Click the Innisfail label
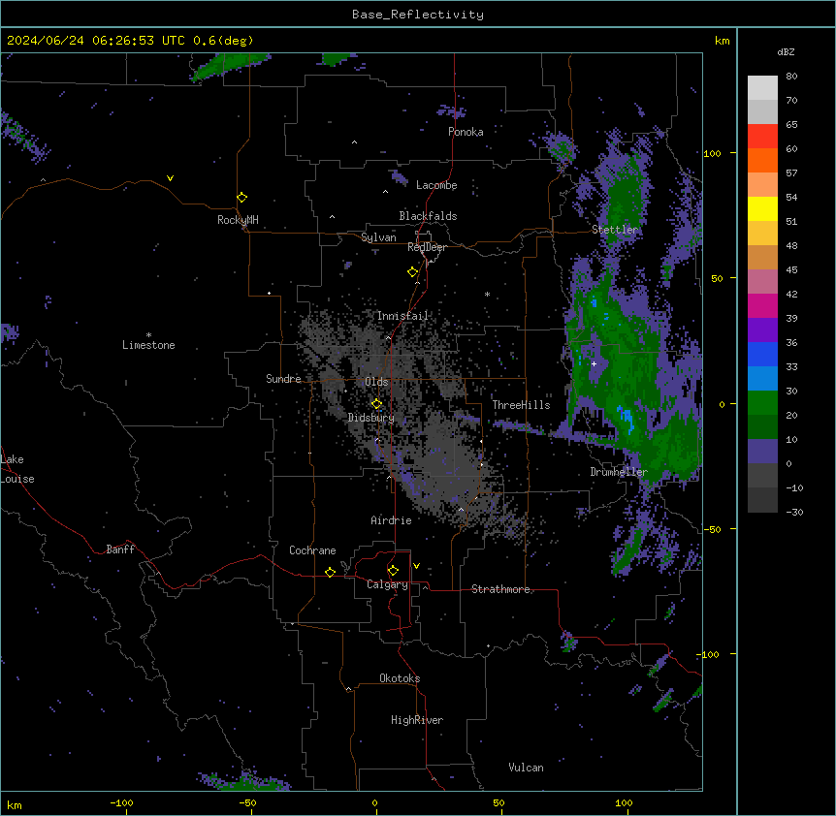This screenshot has width=836, height=816. coord(402,316)
